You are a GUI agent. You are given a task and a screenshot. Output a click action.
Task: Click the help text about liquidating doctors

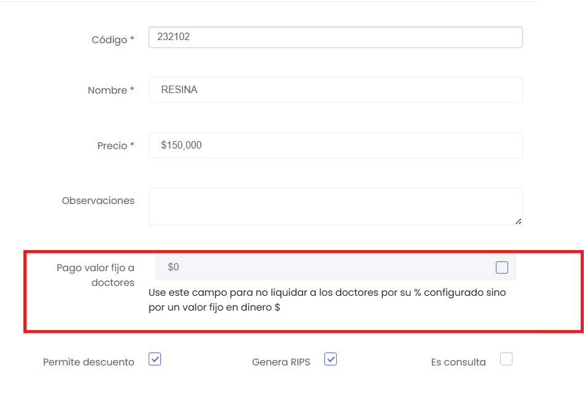click(x=327, y=299)
